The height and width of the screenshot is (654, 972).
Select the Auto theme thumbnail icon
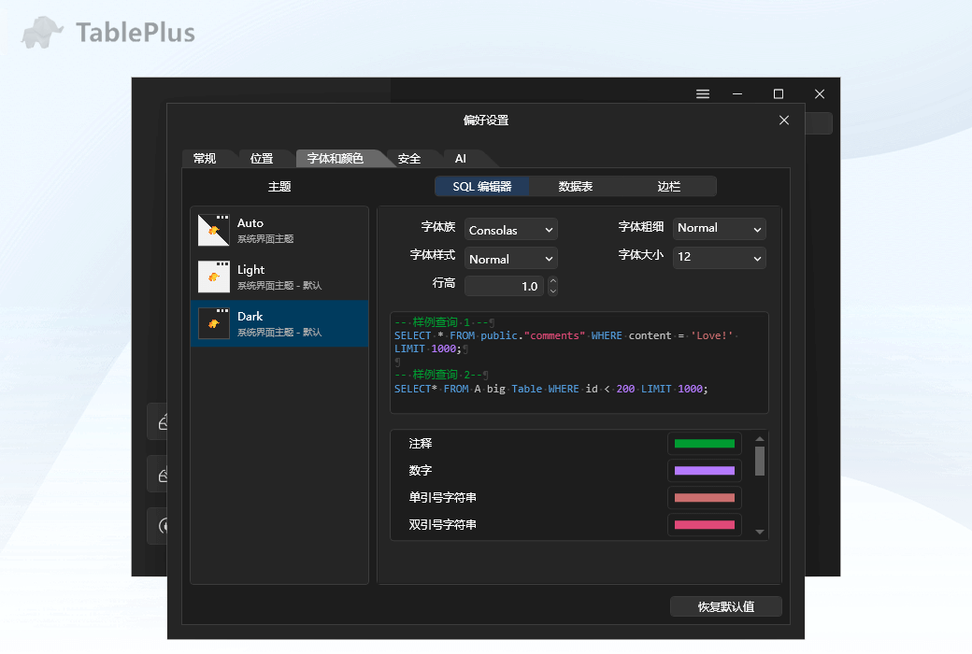coord(213,228)
